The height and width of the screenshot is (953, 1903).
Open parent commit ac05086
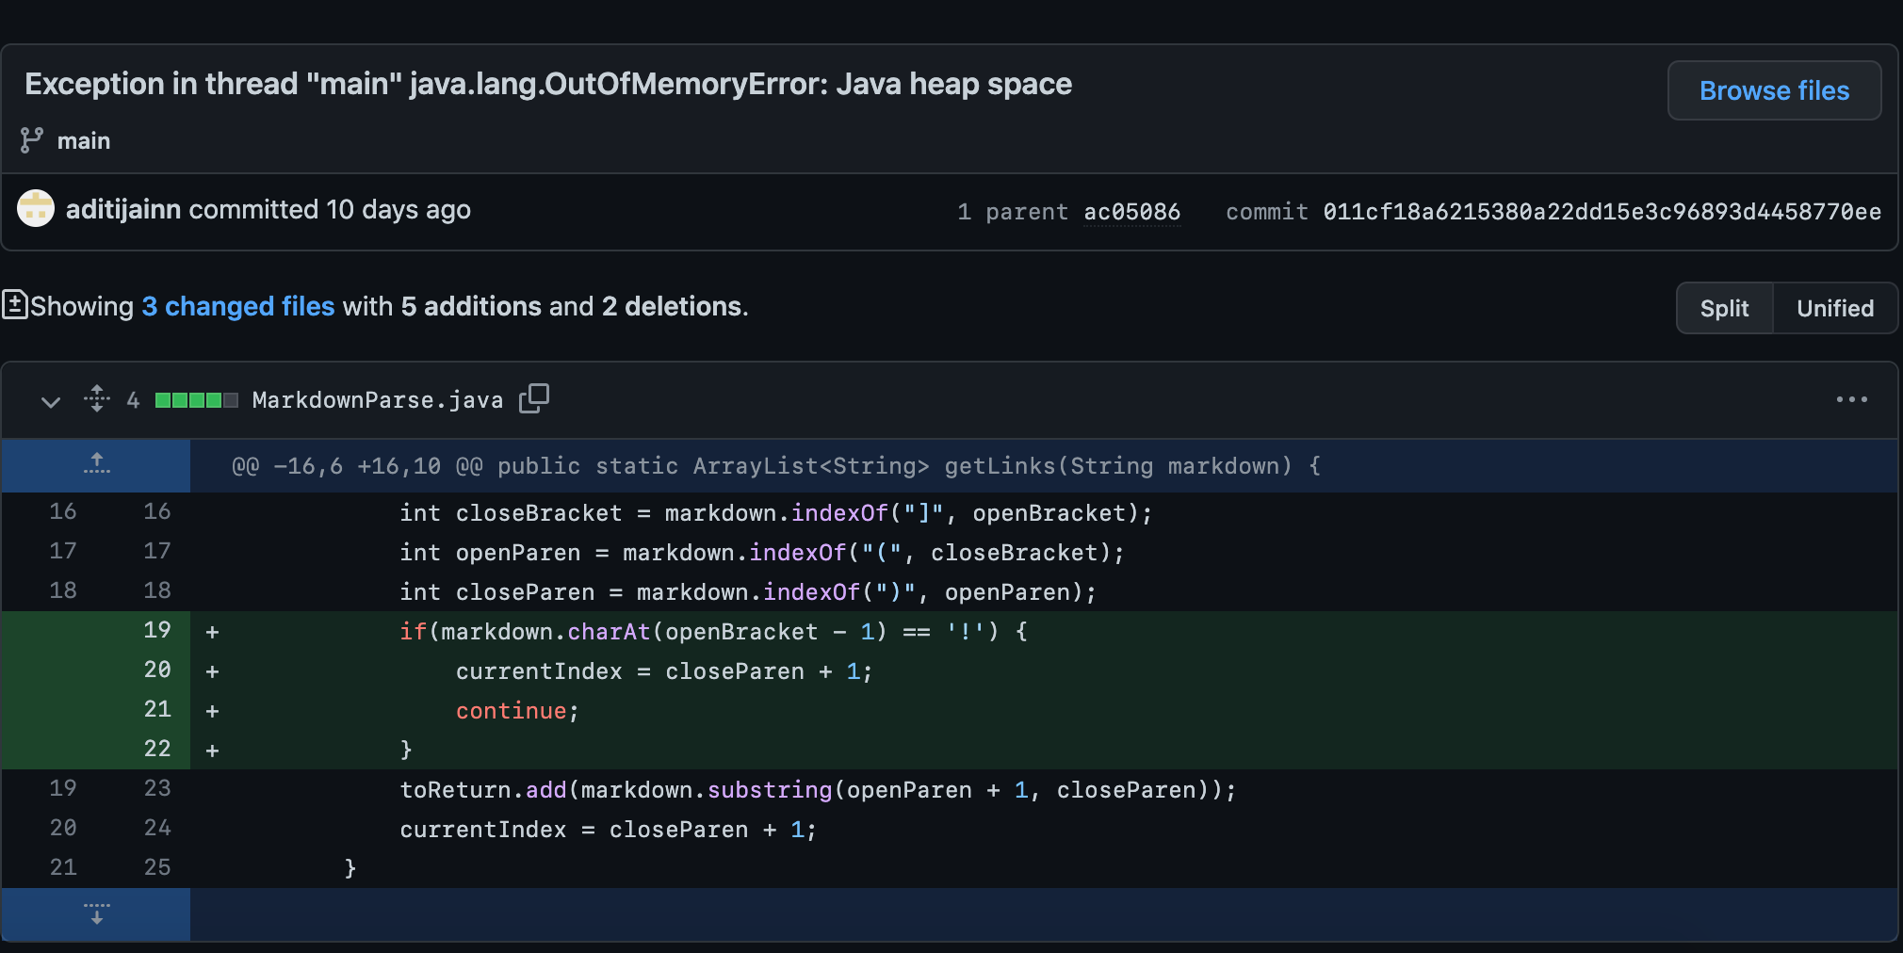[1131, 212]
